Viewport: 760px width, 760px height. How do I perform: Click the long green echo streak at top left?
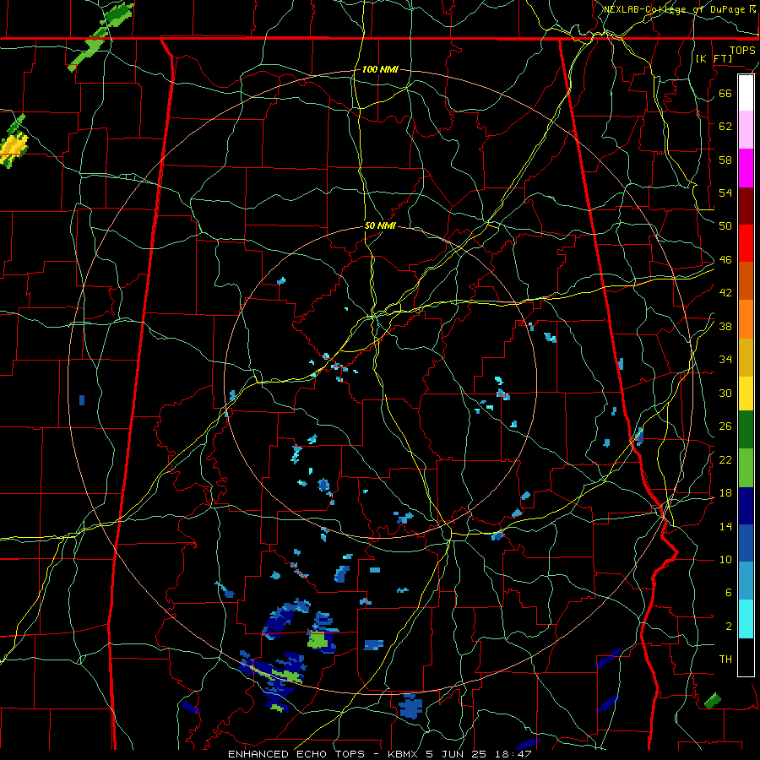(100, 37)
